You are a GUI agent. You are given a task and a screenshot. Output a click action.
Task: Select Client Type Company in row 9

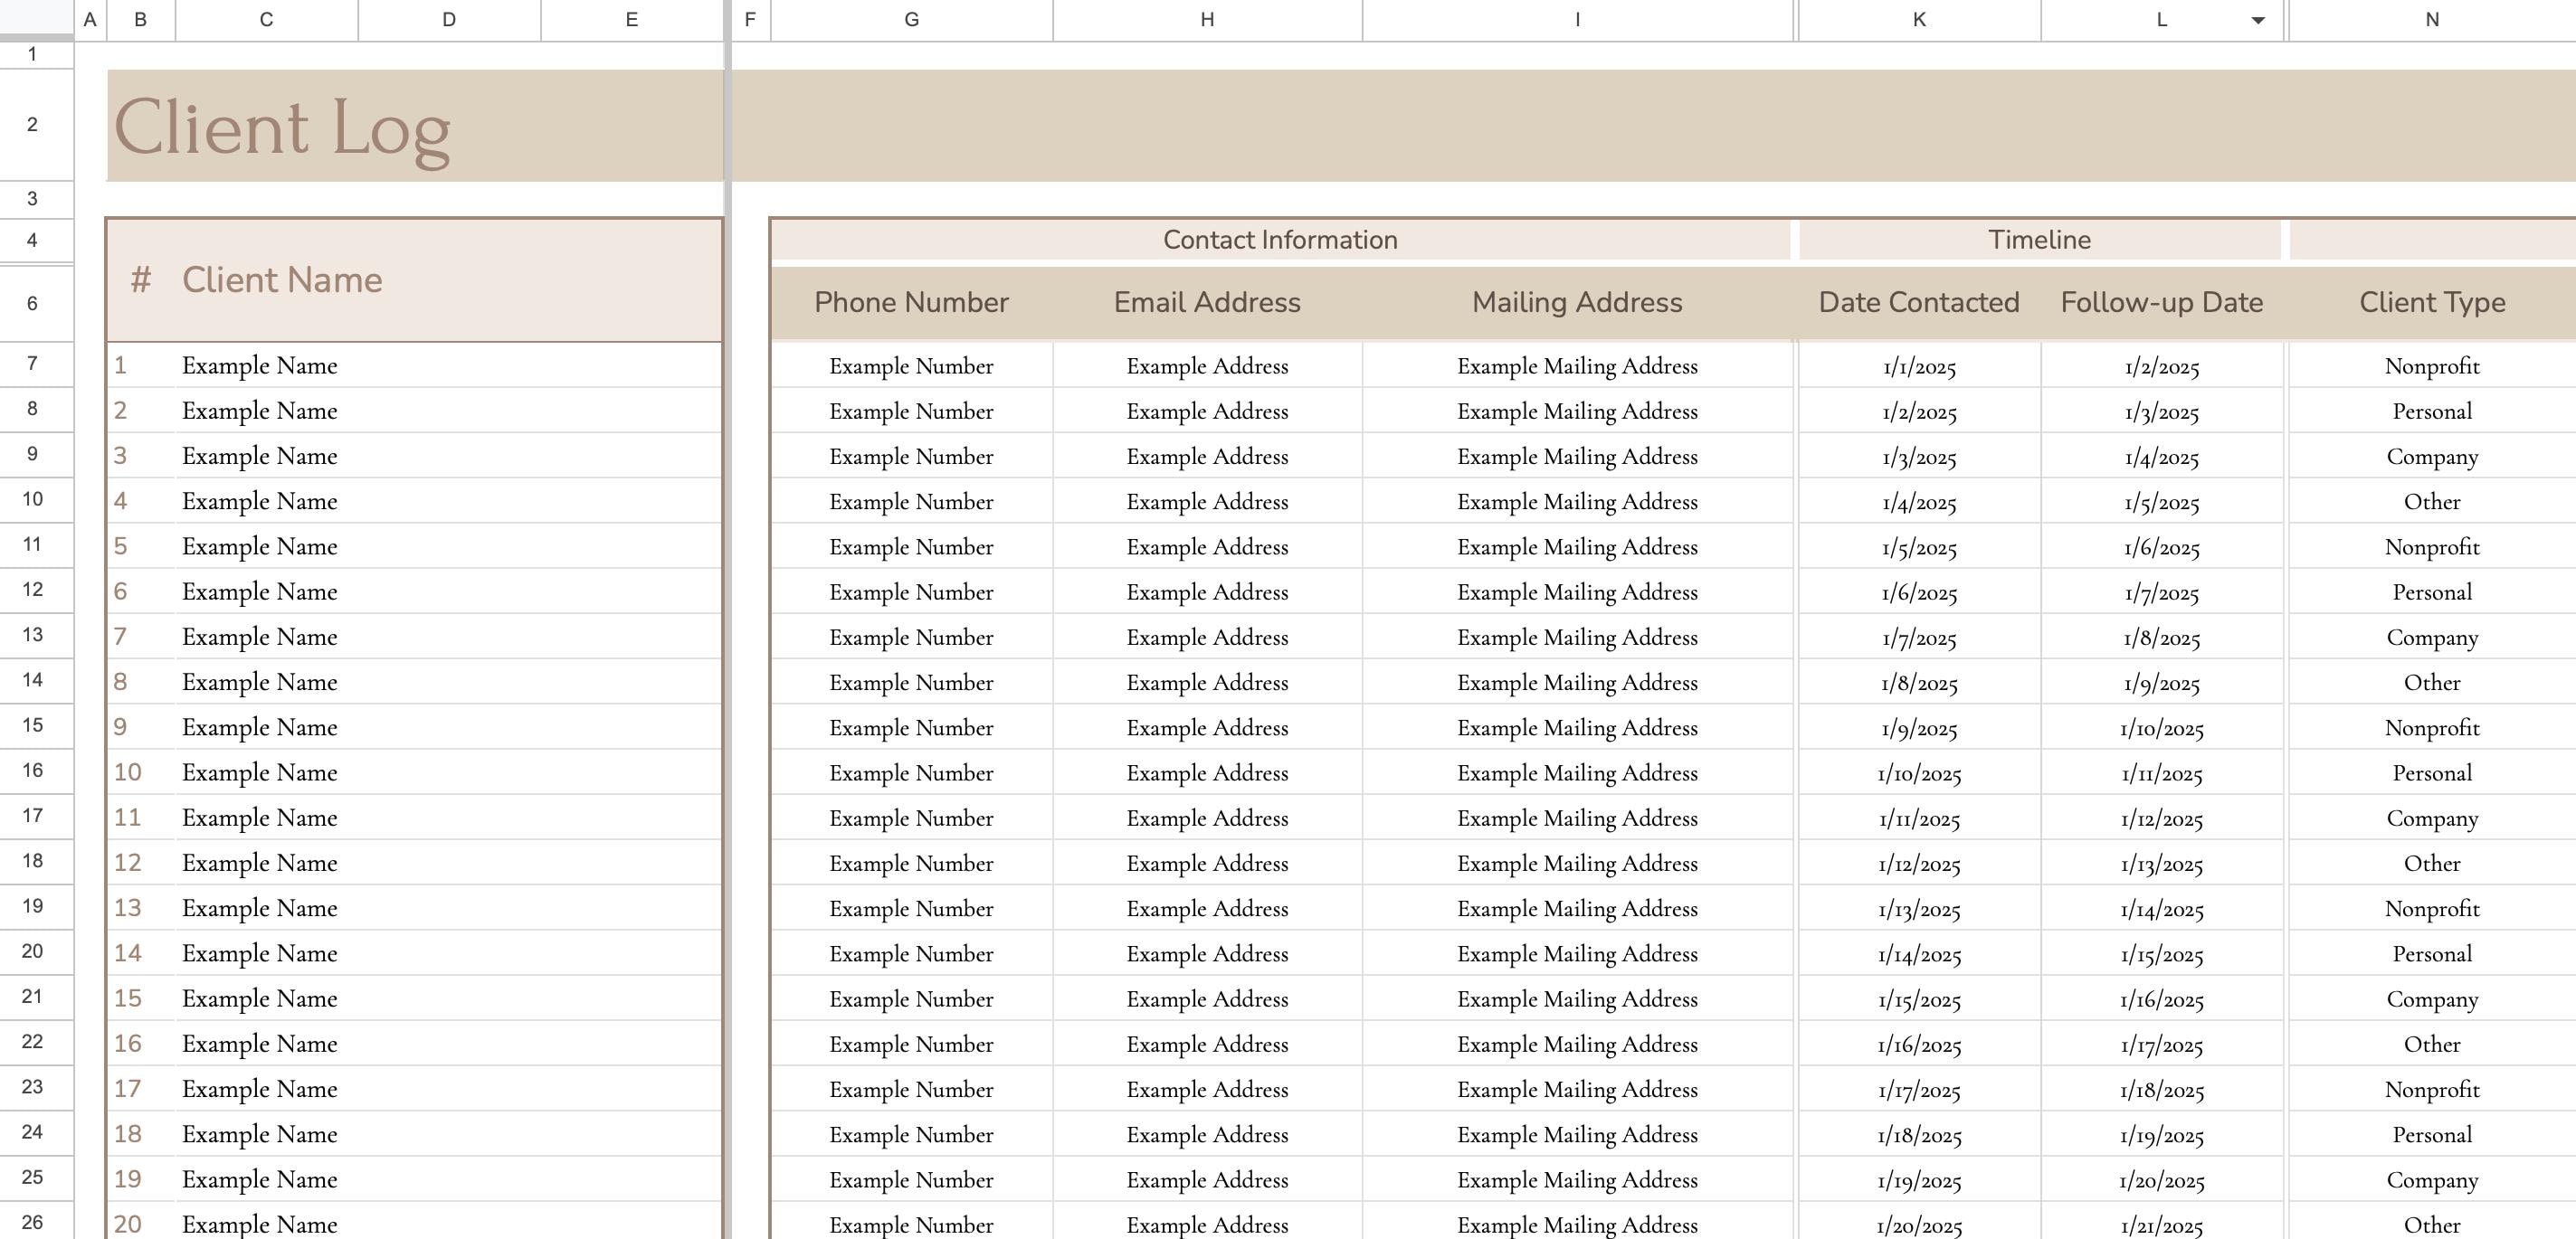pyautogui.click(x=2432, y=457)
